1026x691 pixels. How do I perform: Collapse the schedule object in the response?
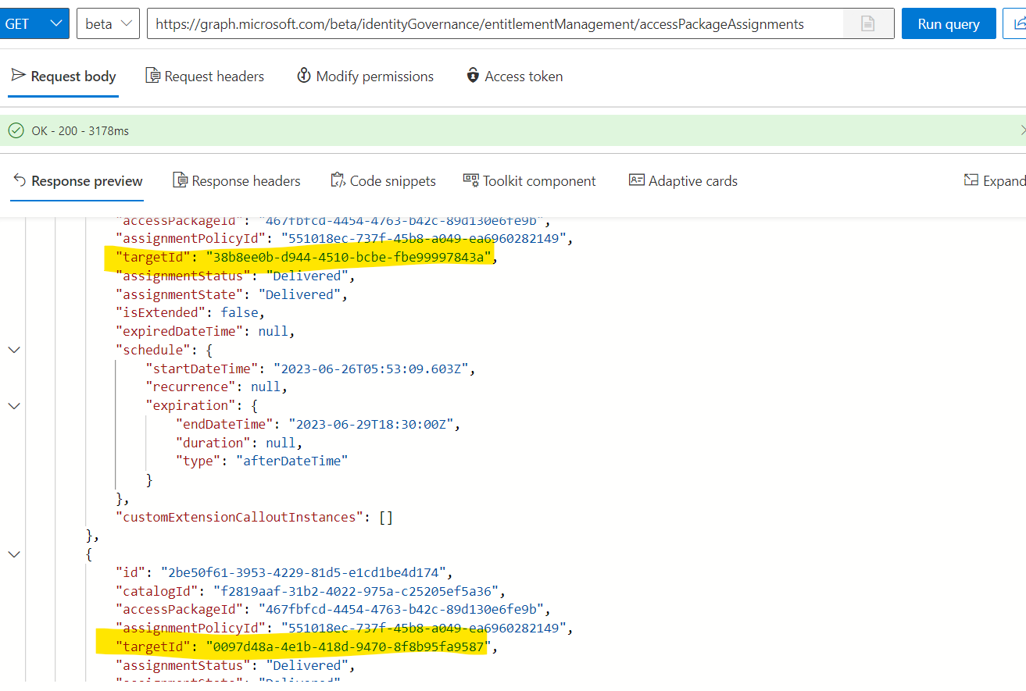coord(13,349)
